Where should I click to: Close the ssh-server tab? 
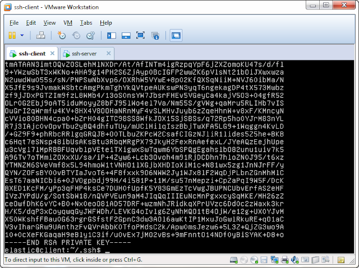pos(108,53)
